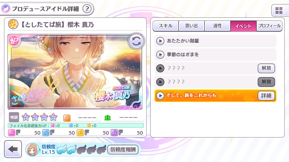
Task: Click Mano's trust level portrait icon
Action: 33,150
